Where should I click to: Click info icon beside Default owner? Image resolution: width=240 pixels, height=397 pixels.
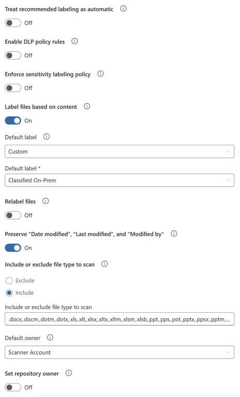point(50,338)
